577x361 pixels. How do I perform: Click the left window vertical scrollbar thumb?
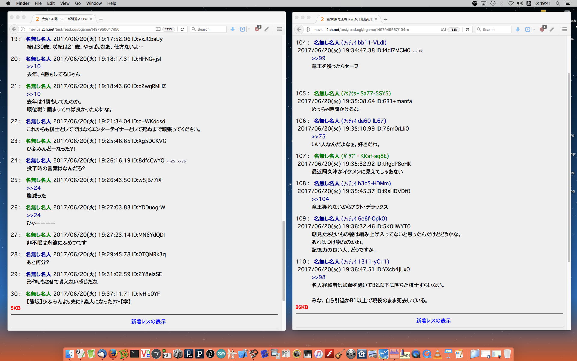283,260
